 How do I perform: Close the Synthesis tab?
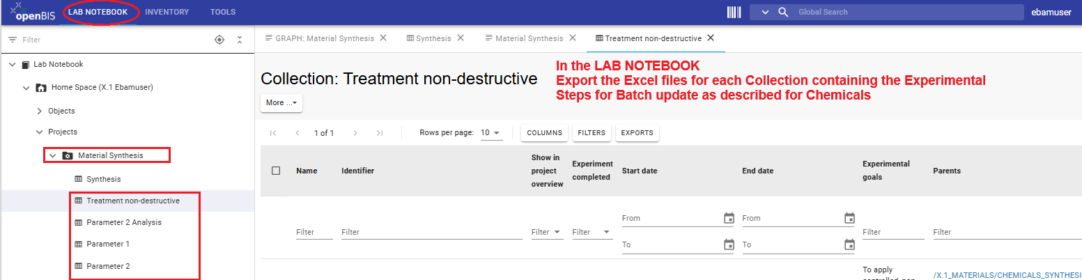pos(460,38)
